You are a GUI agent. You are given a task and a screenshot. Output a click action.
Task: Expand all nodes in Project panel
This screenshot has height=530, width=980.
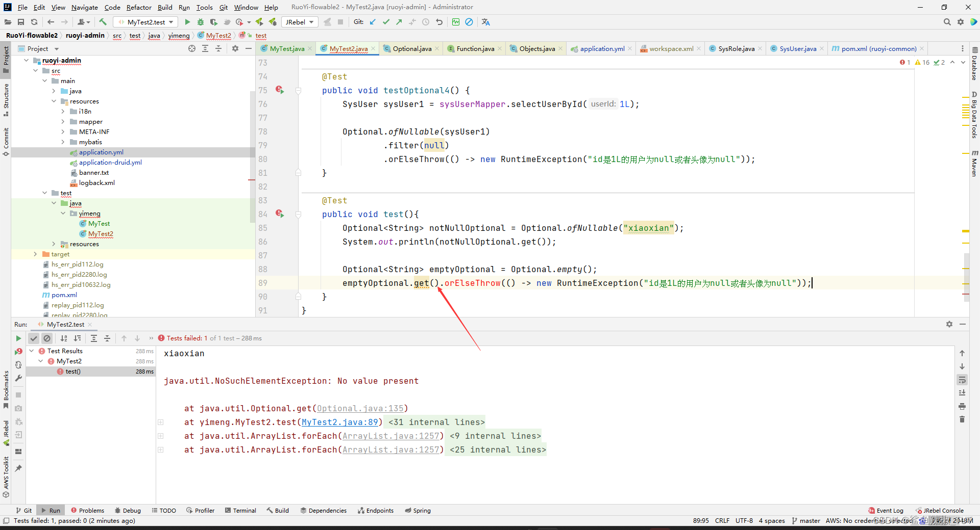tap(205, 48)
